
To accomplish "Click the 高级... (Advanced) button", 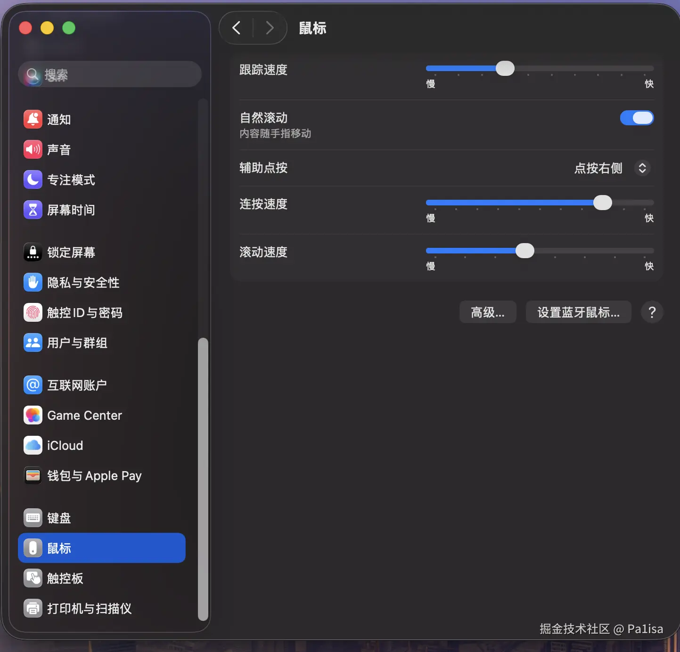I will [487, 312].
